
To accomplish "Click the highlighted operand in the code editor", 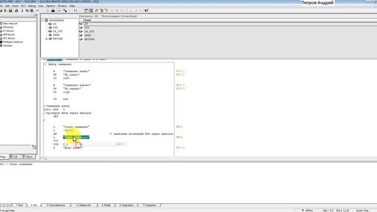I will click(76, 137).
